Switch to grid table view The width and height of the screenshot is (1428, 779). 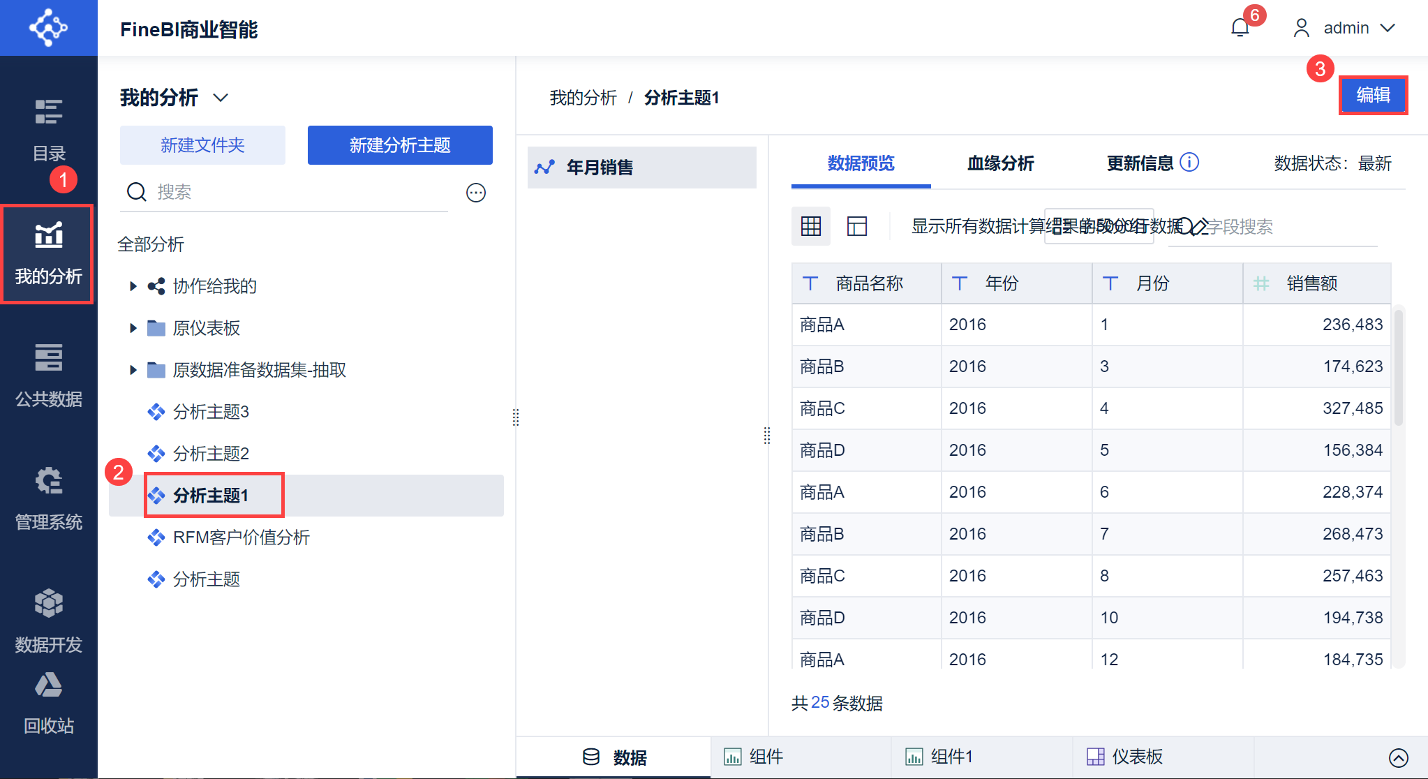click(810, 226)
